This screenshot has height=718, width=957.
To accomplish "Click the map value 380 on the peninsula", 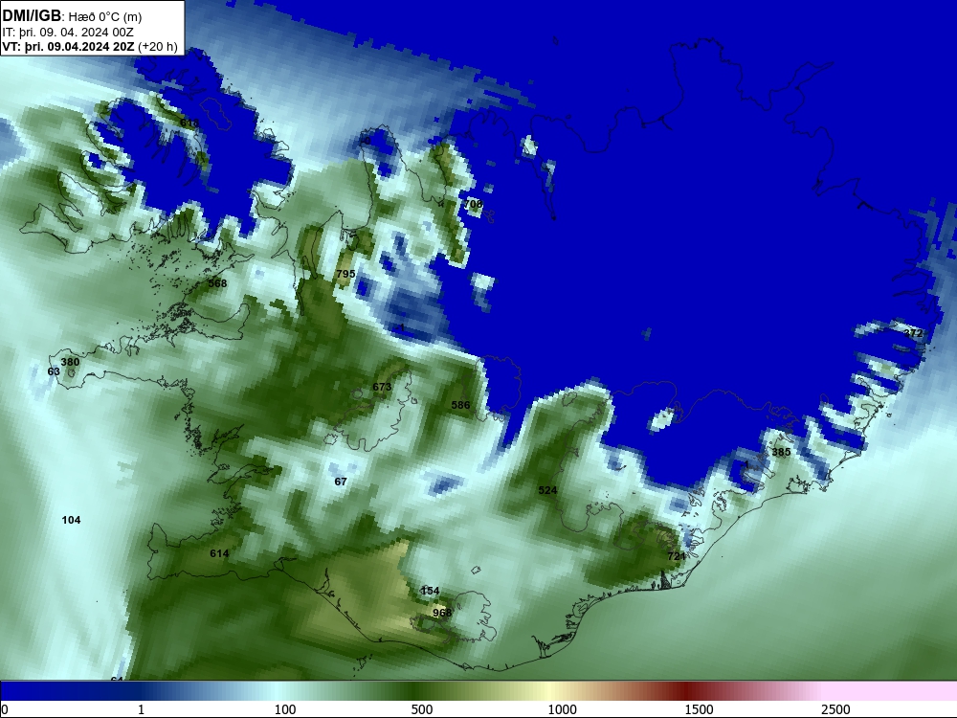I will (70, 362).
